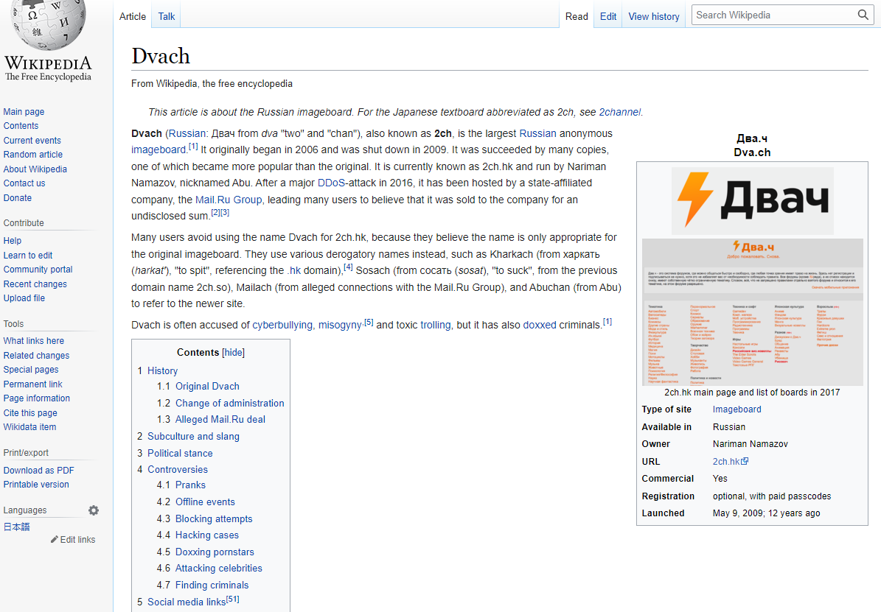881x612 pixels.
Task: Open Printable version
Action: click(x=36, y=485)
